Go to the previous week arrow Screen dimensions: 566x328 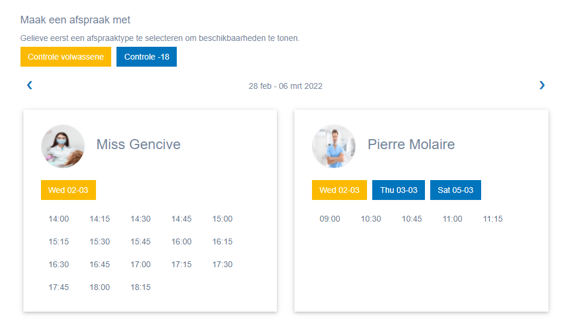coord(30,85)
